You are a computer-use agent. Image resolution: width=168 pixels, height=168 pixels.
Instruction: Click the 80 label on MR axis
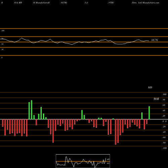click(164, 100)
